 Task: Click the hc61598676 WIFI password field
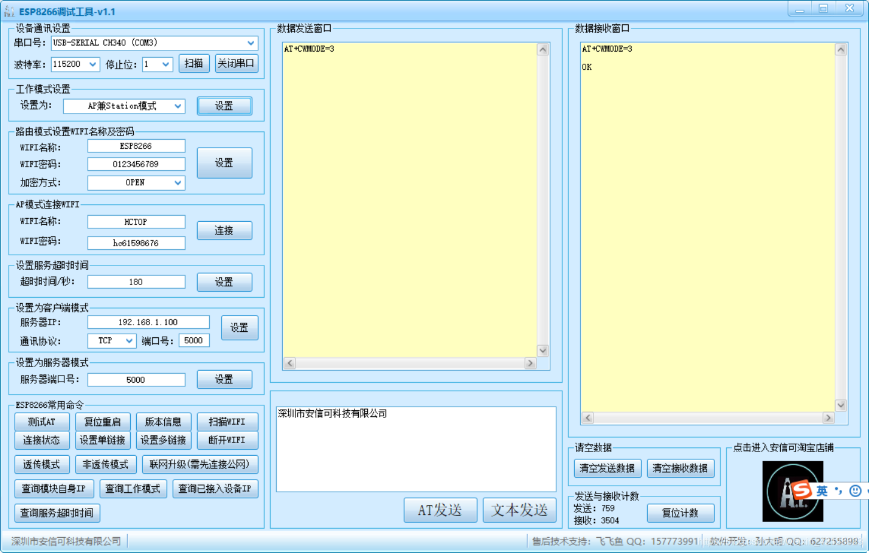click(136, 243)
